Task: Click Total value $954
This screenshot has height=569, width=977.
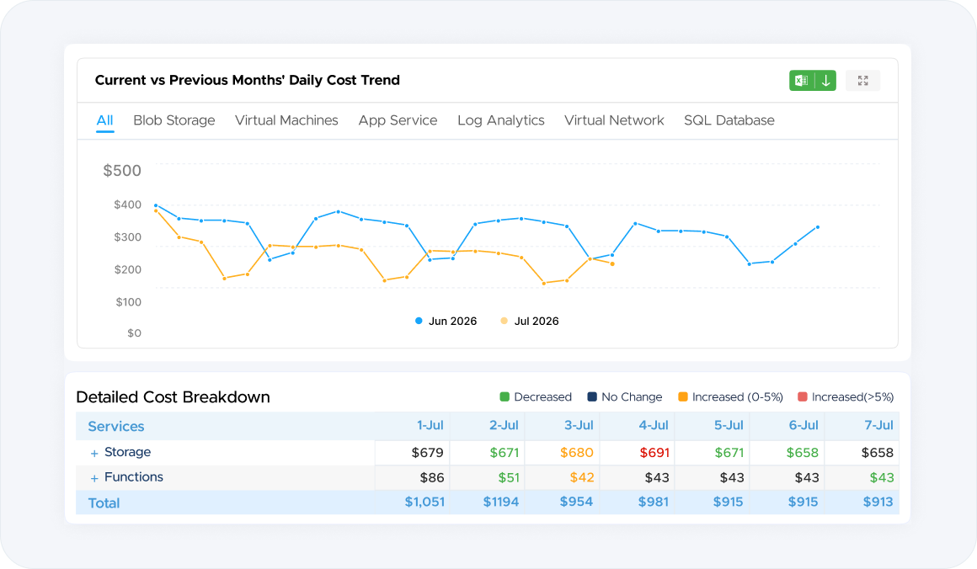Action: [x=576, y=502]
